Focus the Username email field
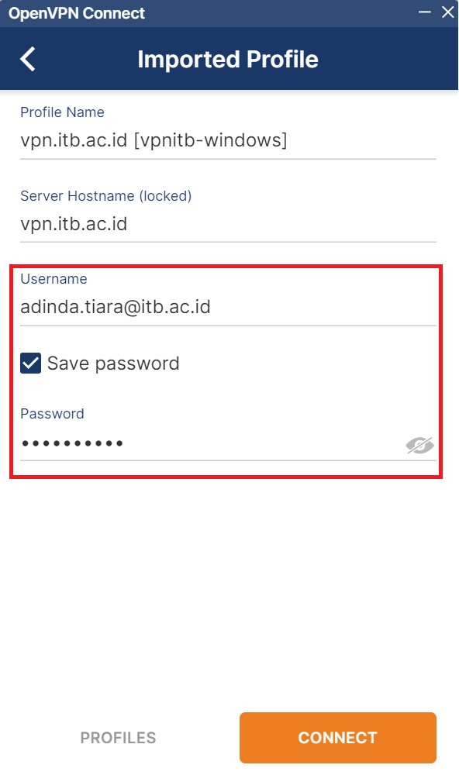Screen dimensions: 459x782 (228, 307)
